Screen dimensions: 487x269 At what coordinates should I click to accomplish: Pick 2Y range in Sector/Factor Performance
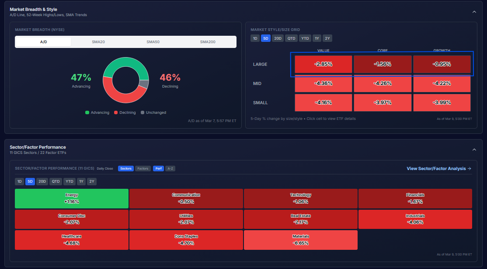pyautogui.click(x=91, y=182)
